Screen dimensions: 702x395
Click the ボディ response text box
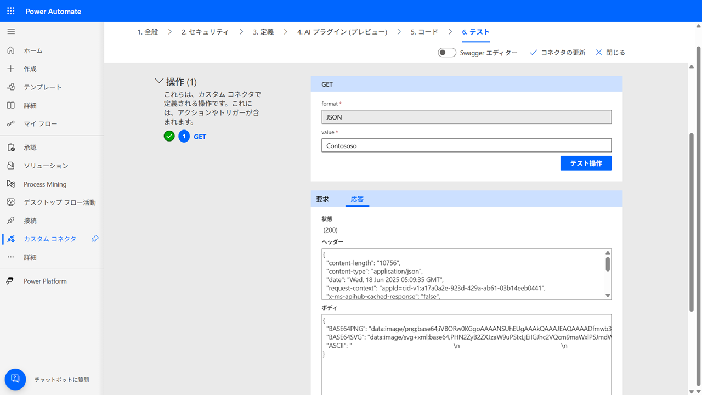466,354
